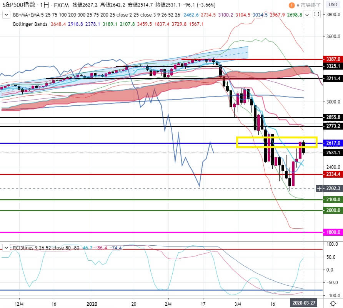Click the 2020-03-27 date label
Image resolution: width=343 pixels, height=308 pixels.
click(304, 303)
